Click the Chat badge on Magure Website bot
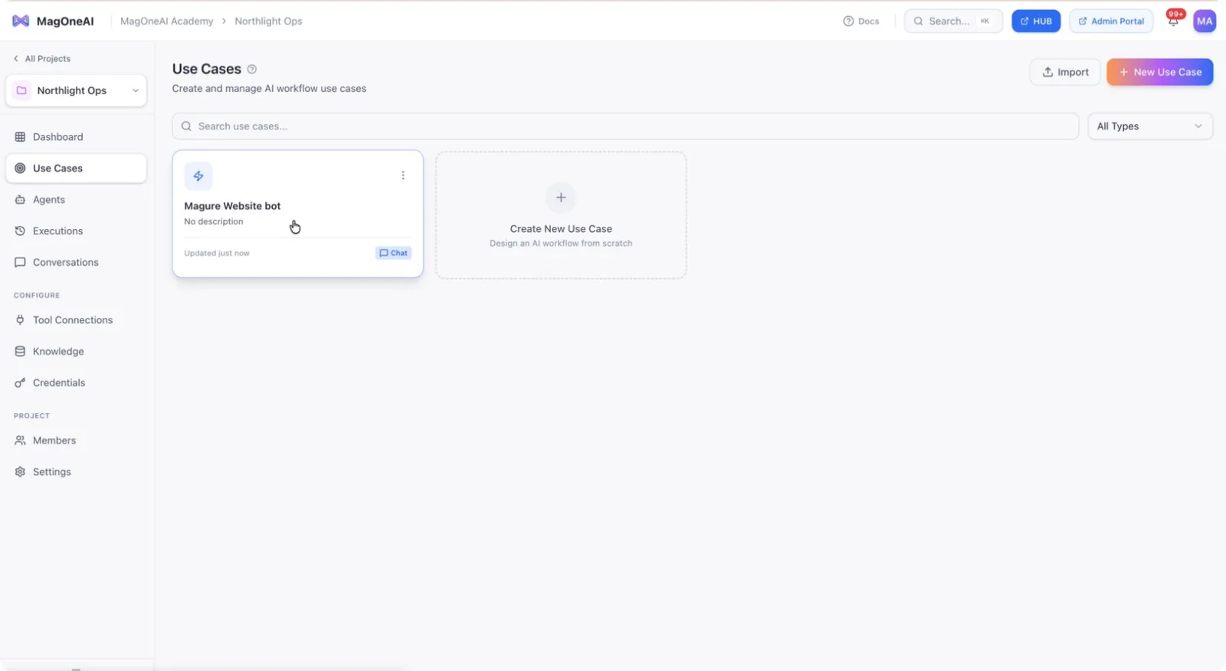1226x671 pixels. [x=393, y=253]
